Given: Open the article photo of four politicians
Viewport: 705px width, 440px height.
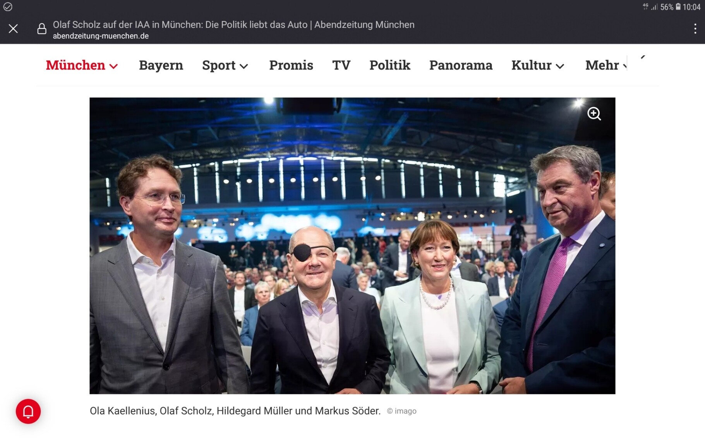Looking at the screenshot, I should [x=352, y=246].
